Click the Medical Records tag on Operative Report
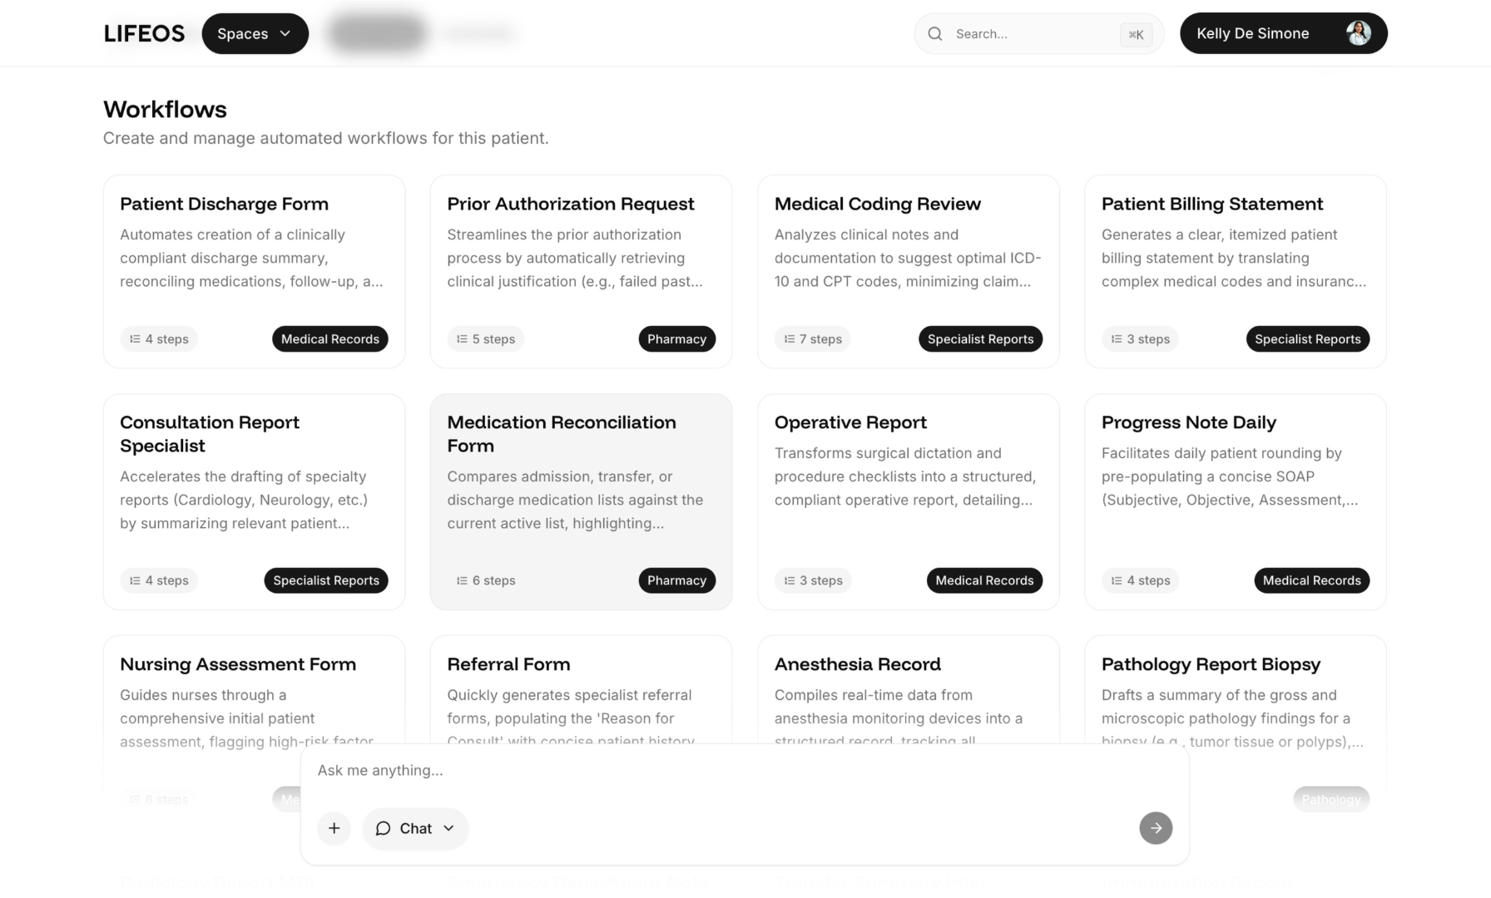Image resolution: width=1491 pixels, height=898 pixels. coord(984,580)
